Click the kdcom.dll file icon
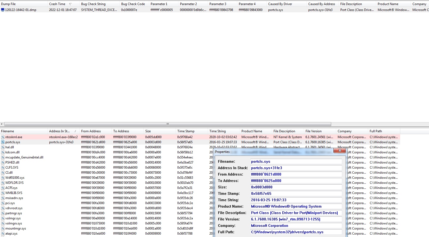 3,152
